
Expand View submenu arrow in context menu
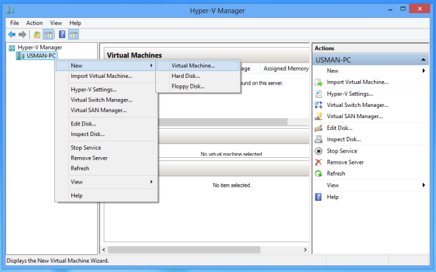click(x=151, y=182)
